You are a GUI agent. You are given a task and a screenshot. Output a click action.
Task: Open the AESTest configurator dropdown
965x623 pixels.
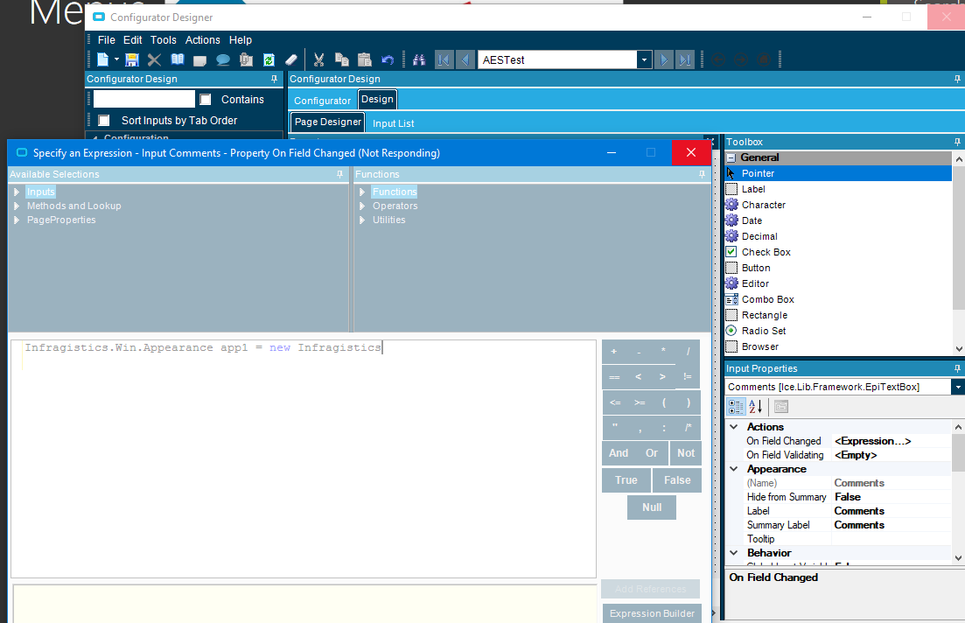644,59
